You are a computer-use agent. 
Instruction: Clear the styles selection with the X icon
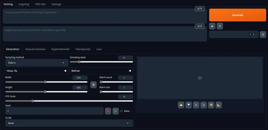[x=250, y=34]
